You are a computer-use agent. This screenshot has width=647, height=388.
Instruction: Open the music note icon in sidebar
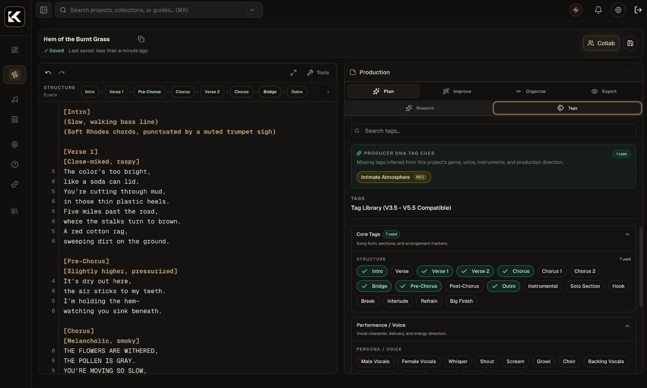[x=15, y=100]
